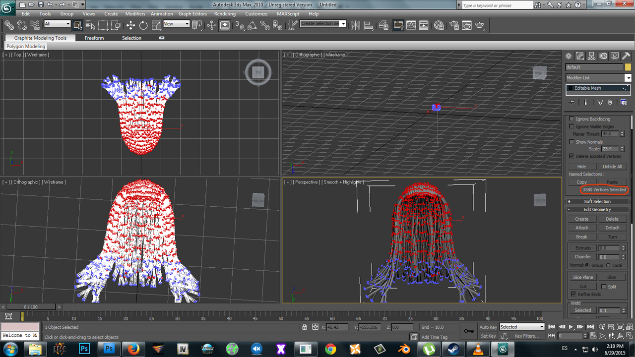Click the Unlink Selection icon
This screenshot has height=357, width=635.
tap(22, 25)
